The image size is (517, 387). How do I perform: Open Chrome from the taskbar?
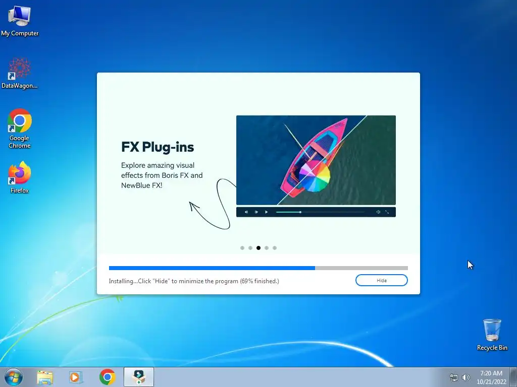click(107, 377)
